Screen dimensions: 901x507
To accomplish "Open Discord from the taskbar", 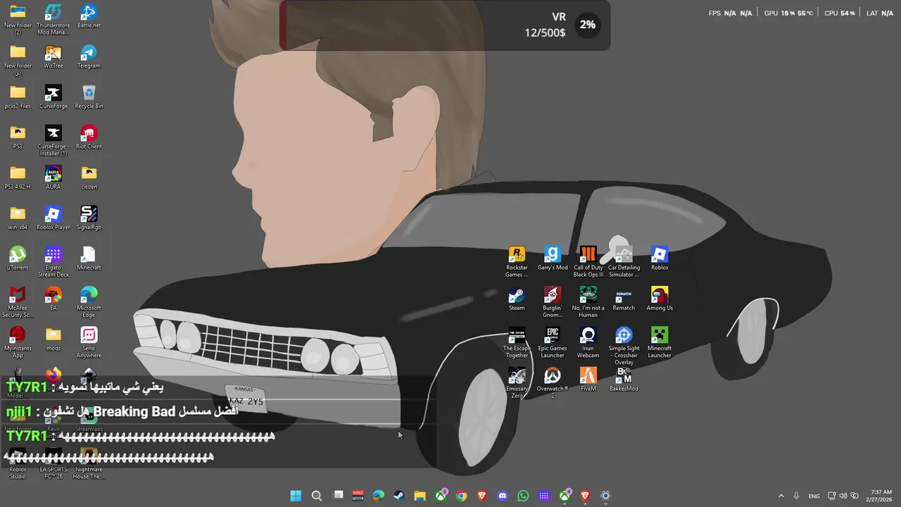I will pyautogui.click(x=502, y=496).
